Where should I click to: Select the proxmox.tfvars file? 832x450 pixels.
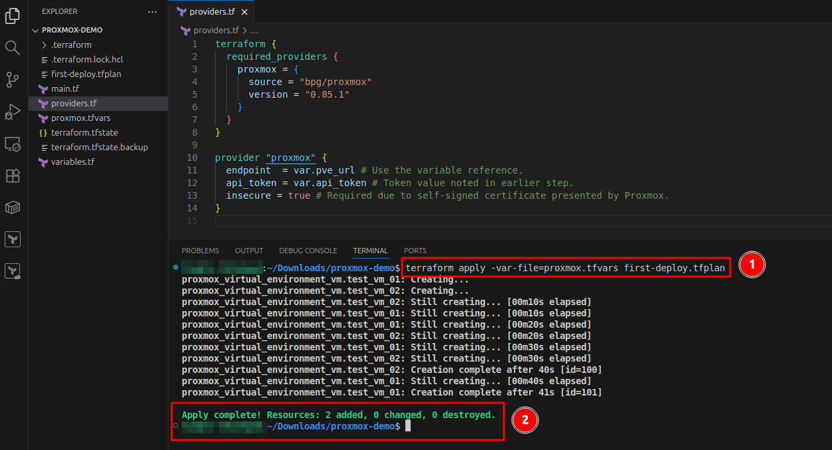(75, 118)
